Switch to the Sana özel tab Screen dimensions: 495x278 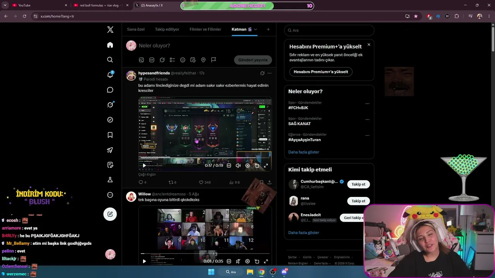point(136,29)
